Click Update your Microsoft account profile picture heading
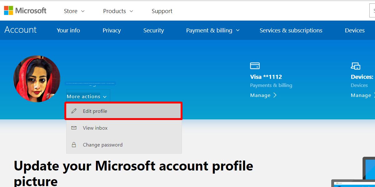The height and width of the screenshot is (187, 375). [x=133, y=173]
